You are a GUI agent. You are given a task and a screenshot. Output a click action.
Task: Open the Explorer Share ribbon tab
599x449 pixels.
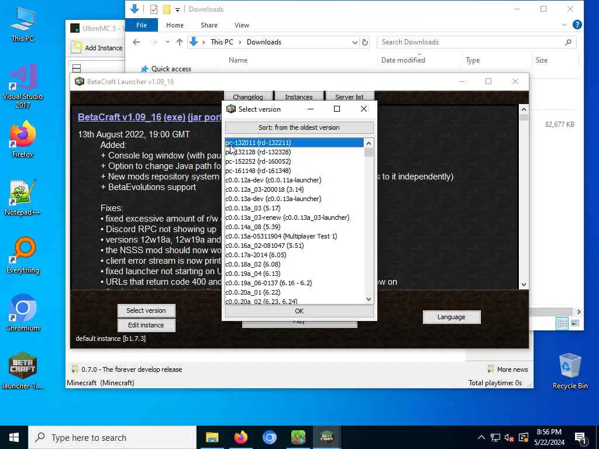tap(209, 25)
